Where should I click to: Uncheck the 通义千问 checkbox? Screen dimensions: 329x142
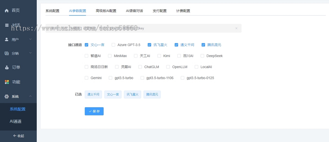[x=176, y=45]
